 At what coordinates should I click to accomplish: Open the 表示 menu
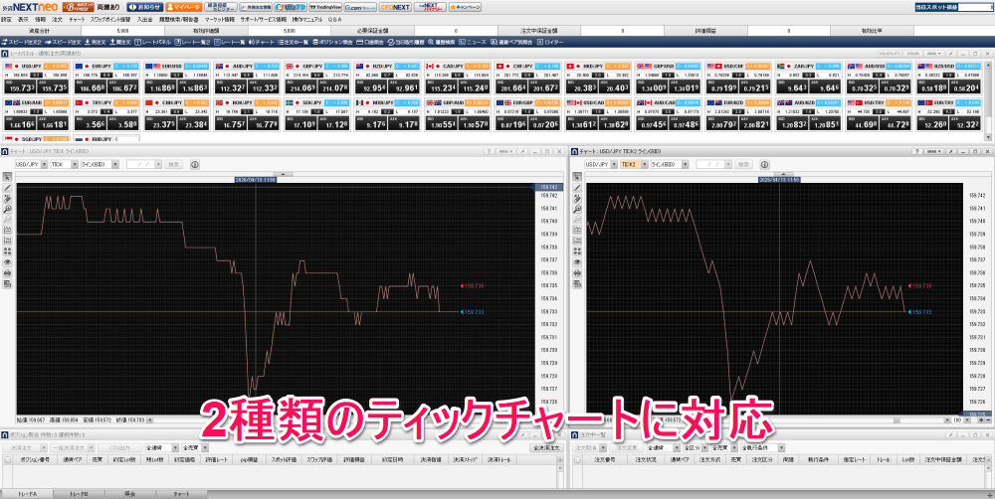coord(24,20)
